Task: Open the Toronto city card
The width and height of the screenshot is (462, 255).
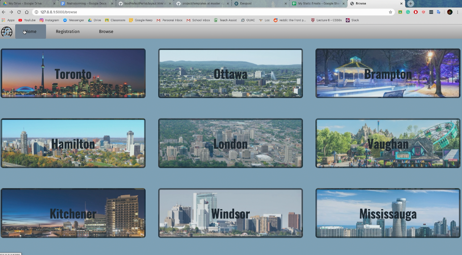Action: click(x=73, y=73)
